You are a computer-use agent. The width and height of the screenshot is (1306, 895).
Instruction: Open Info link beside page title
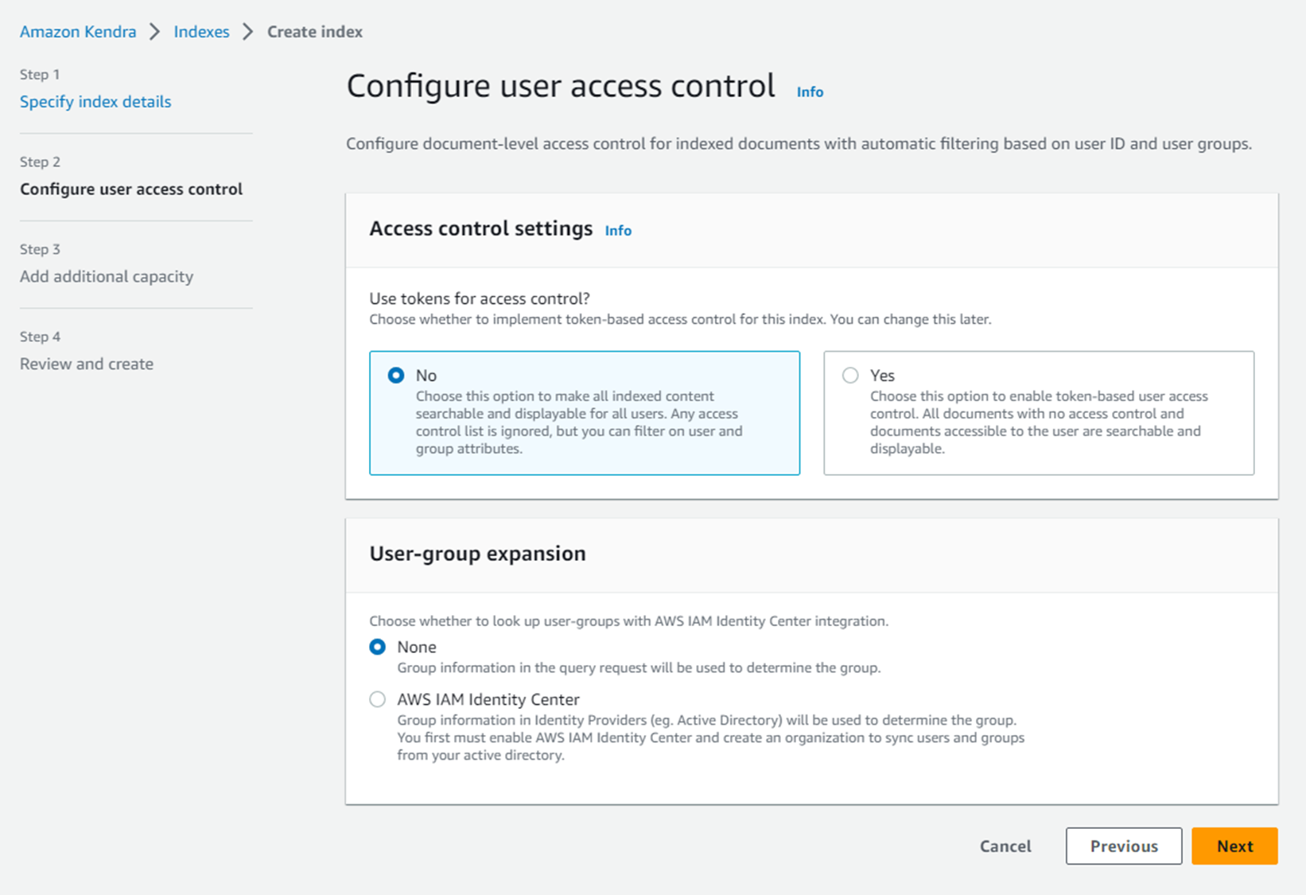[810, 92]
